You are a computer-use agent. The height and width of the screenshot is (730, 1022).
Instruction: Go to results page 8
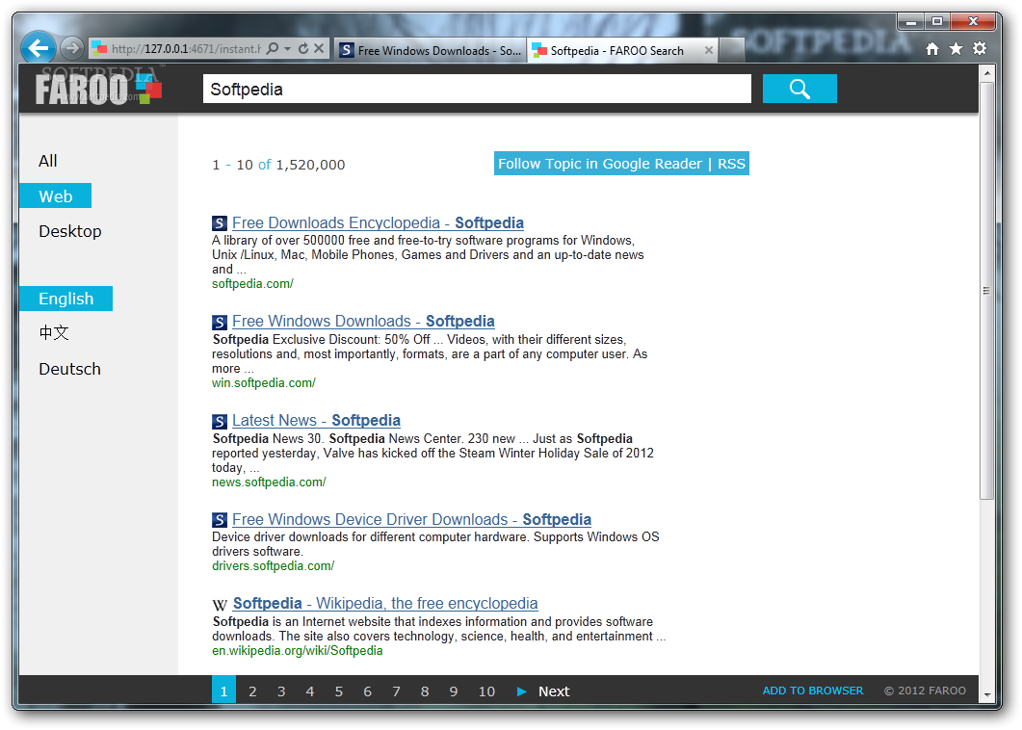tap(425, 691)
